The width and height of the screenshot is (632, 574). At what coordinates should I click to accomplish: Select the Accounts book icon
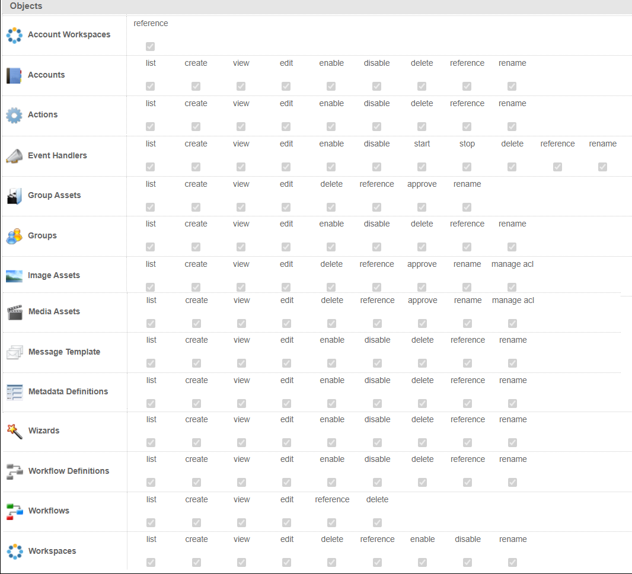coord(14,75)
